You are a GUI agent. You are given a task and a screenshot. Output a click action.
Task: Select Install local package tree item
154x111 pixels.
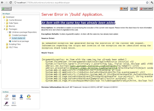[x=20, y=41]
